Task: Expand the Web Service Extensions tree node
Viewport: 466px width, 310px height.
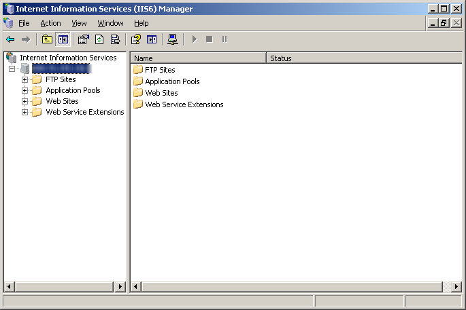Action: (24, 113)
